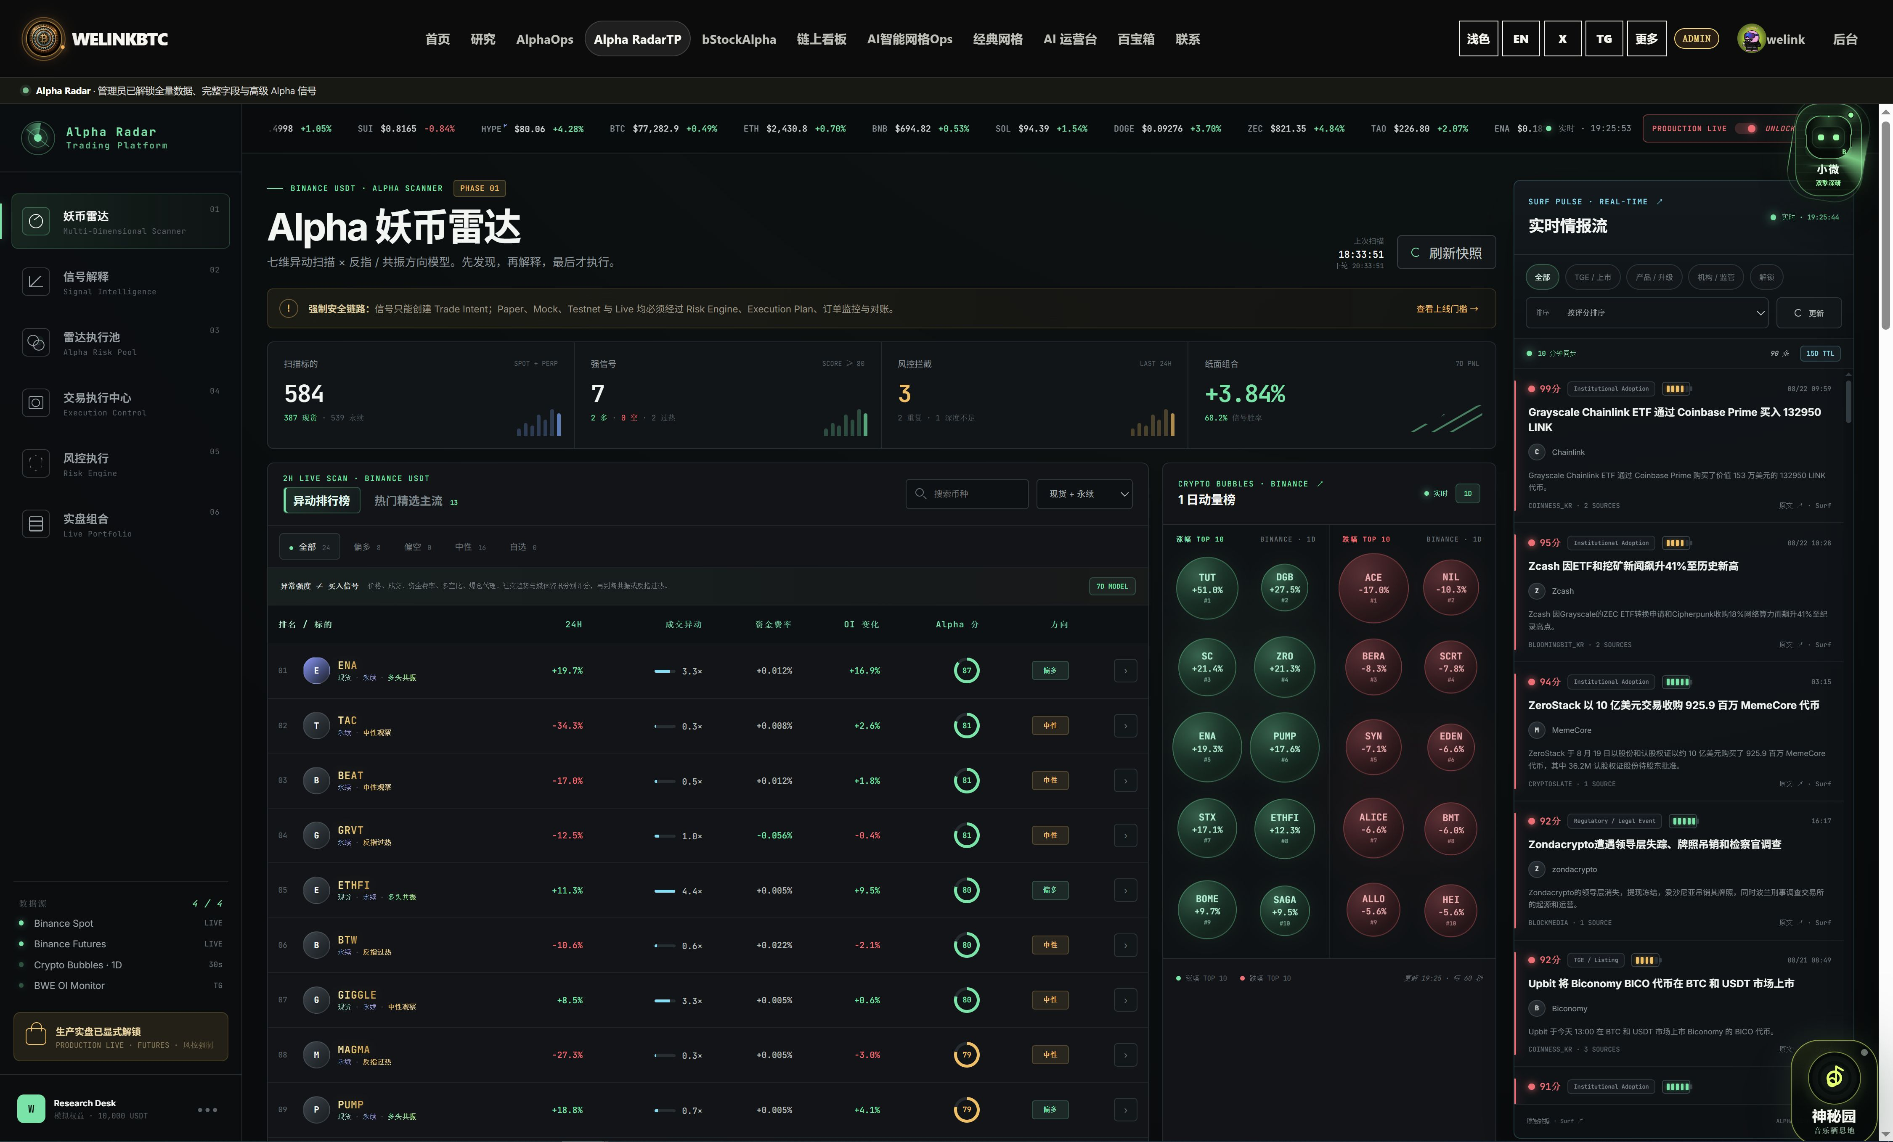Image resolution: width=1893 pixels, height=1142 pixels.
Task: Click the 7D MODEL button
Action: tap(1112, 586)
